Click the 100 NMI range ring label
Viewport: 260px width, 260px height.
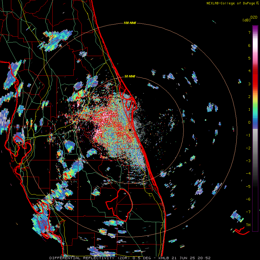point(130,23)
